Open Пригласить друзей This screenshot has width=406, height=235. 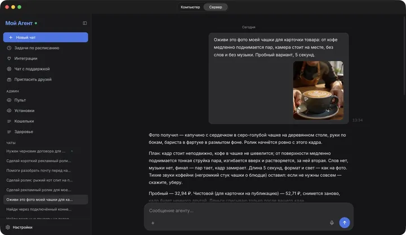tap(46, 80)
